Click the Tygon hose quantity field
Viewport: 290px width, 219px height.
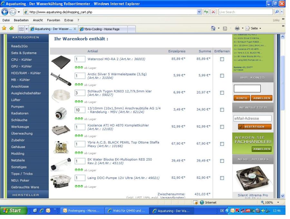tap(80, 93)
